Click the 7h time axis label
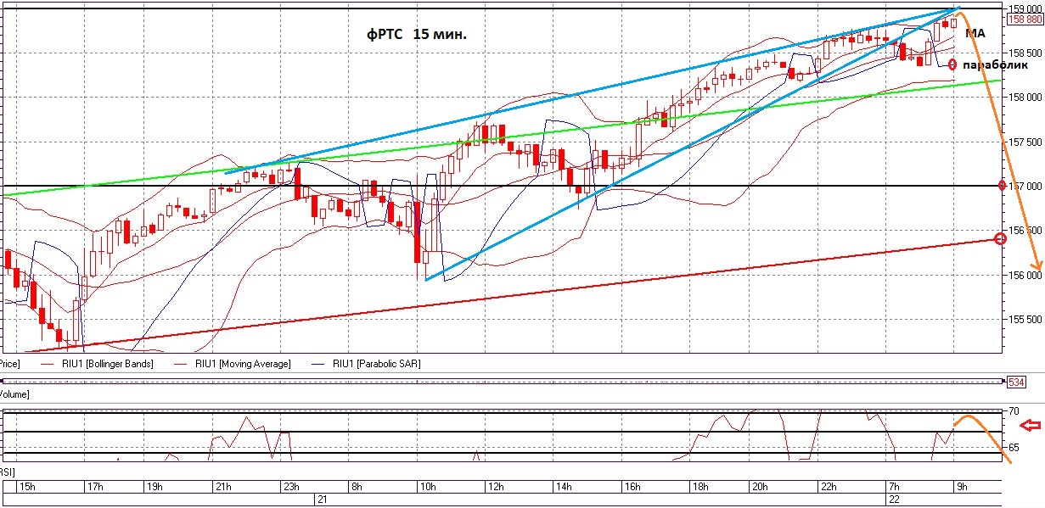Image resolution: width=1045 pixels, height=508 pixels. tap(893, 487)
